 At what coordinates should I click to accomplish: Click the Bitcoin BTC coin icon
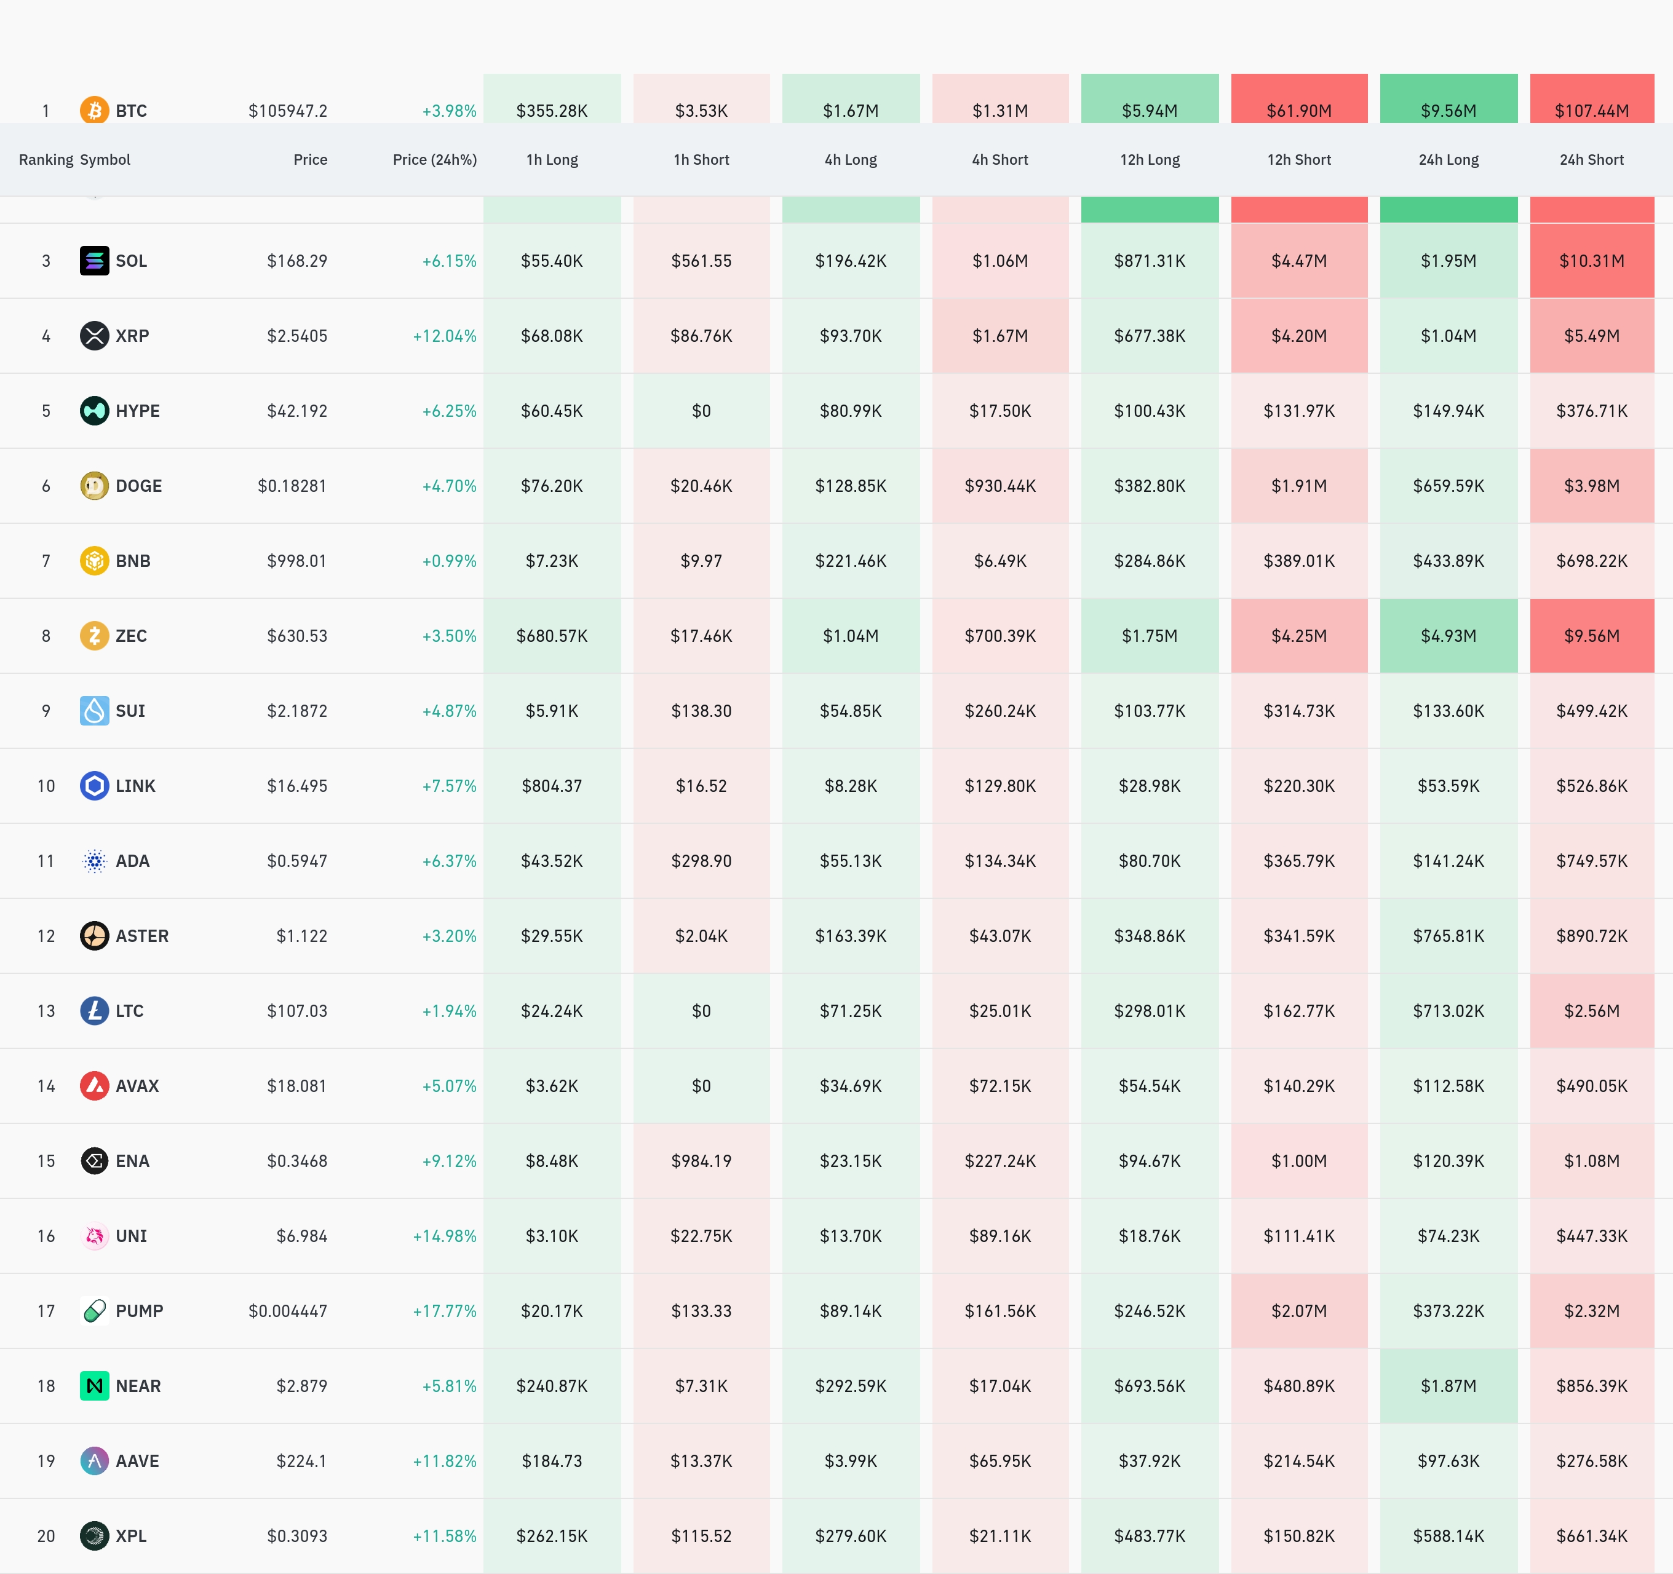click(94, 110)
